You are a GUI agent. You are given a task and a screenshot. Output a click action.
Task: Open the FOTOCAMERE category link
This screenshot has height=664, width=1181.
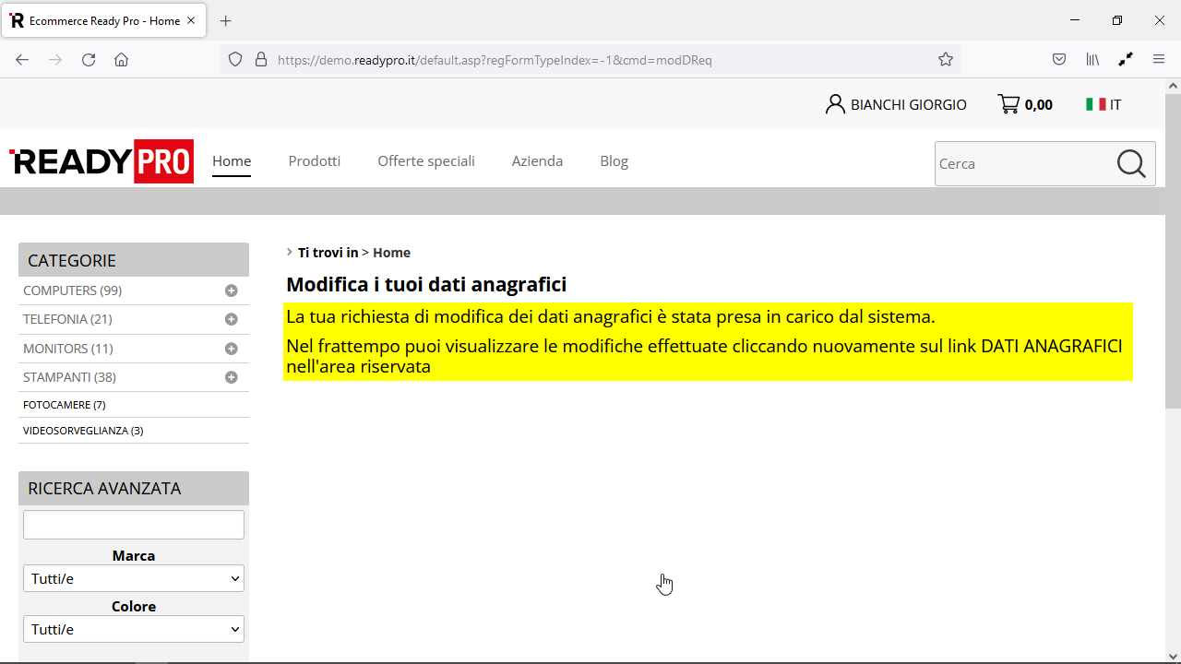pyautogui.click(x=64, y=404)
